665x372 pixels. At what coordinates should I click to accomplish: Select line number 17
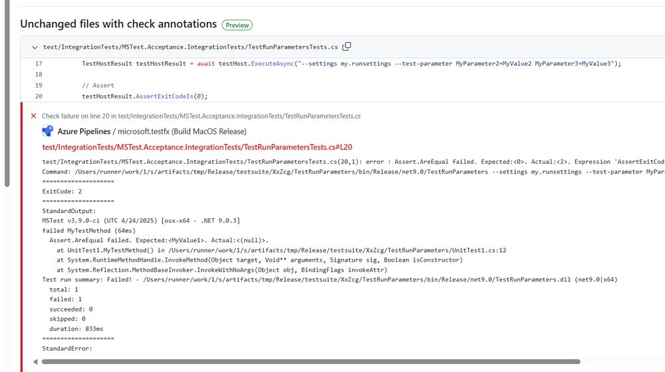coord(39,64)
